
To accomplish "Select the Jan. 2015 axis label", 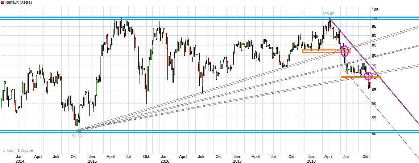I will 92,159.
